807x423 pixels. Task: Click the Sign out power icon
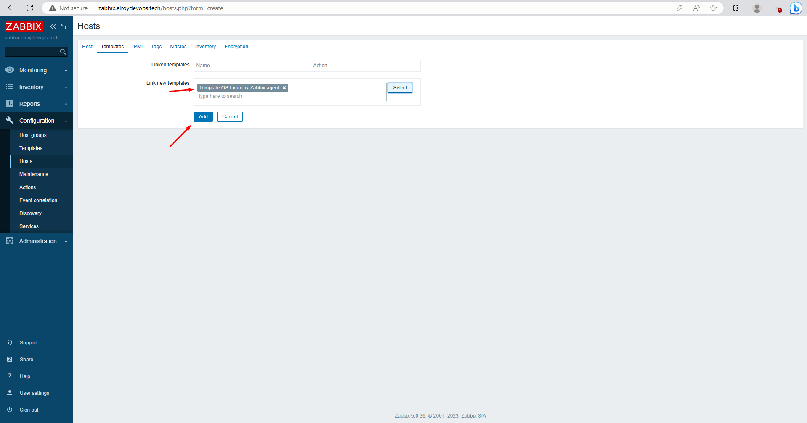tap(10, 410)
